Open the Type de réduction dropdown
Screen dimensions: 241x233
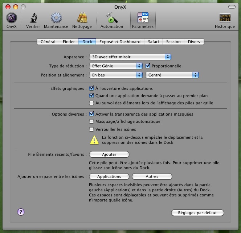pos(116,66)
